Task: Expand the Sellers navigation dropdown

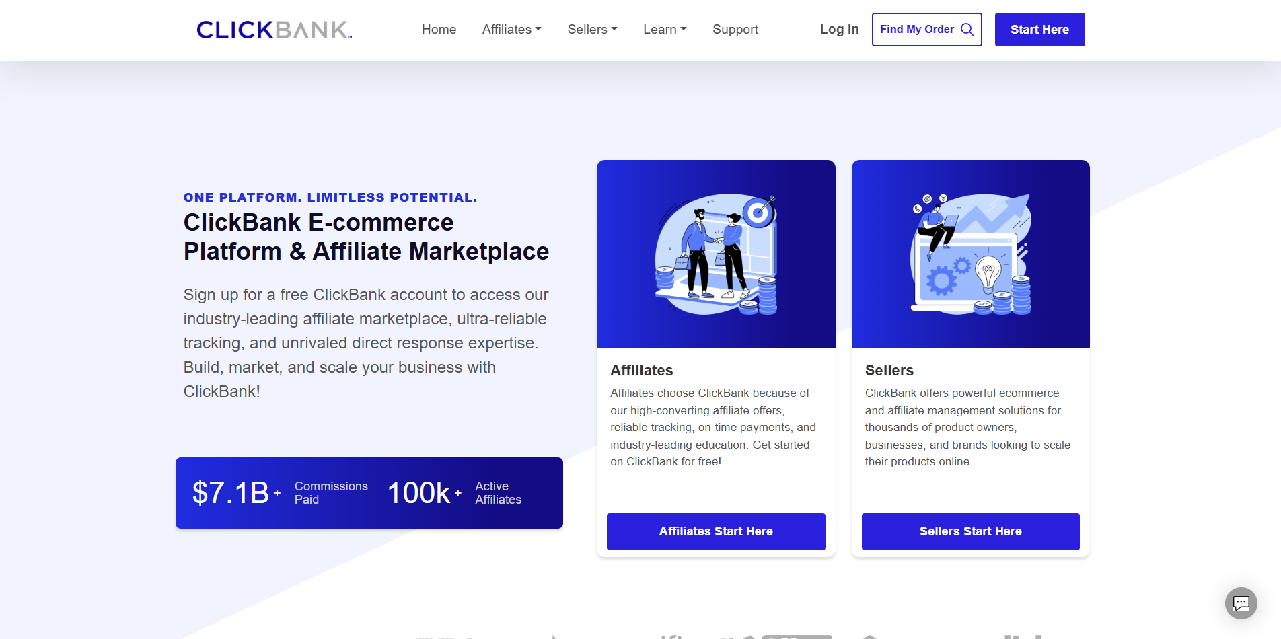Action: pyautogui.click(x=592, y=30)
